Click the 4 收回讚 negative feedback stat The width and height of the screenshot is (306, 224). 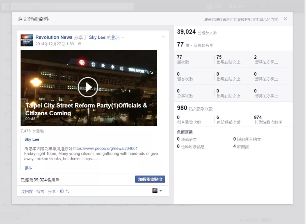pyautogui.click(x=241, y=146)
